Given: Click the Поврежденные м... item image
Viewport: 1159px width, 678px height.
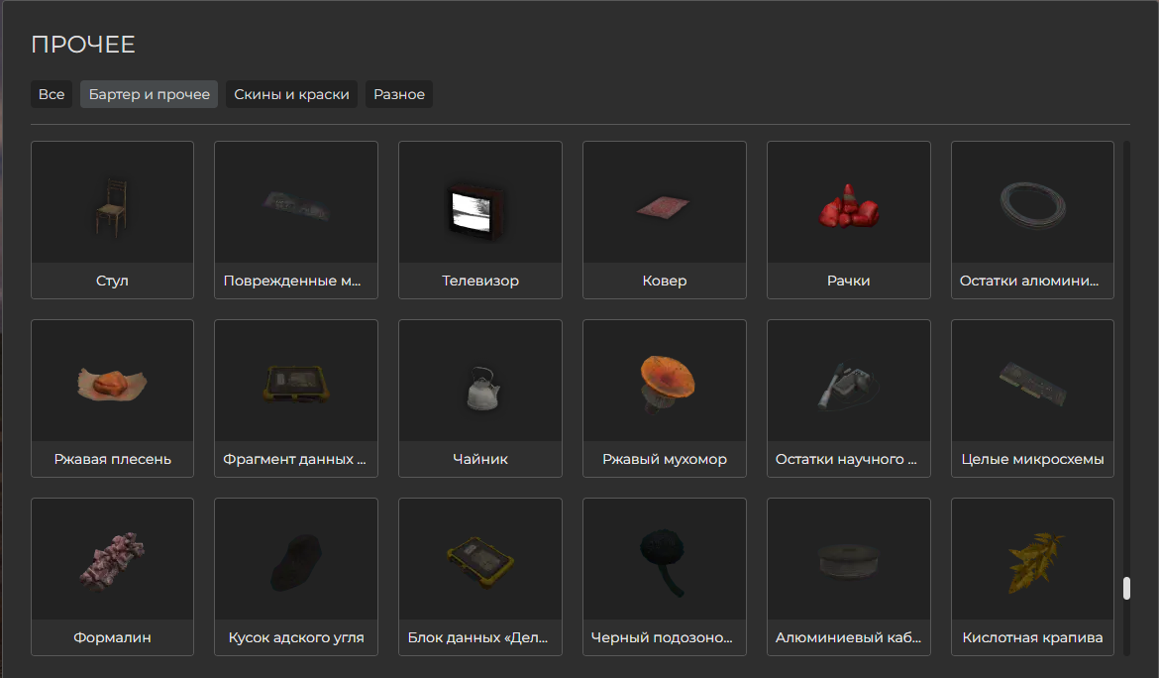Looking at the screenshot, I should pyautogui.click(x=296, y=206).
